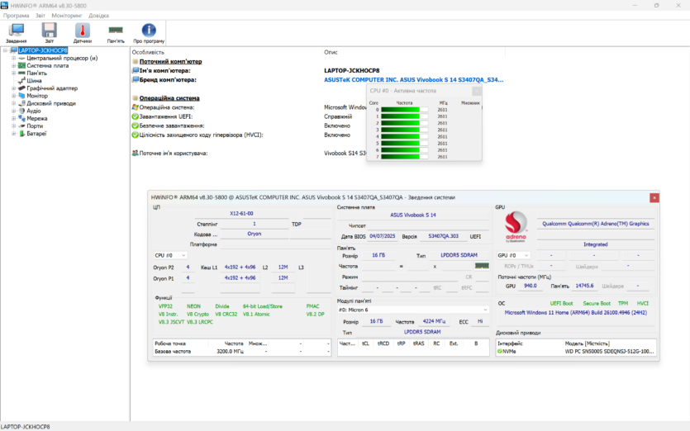
Task: Click the green check icon for Завантаження UEFI
Action: 135,116
